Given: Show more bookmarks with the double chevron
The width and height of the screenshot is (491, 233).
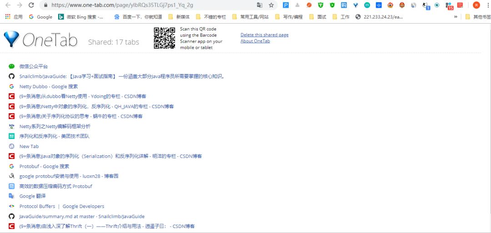Looking at the screenshot, I should [456, 17].
